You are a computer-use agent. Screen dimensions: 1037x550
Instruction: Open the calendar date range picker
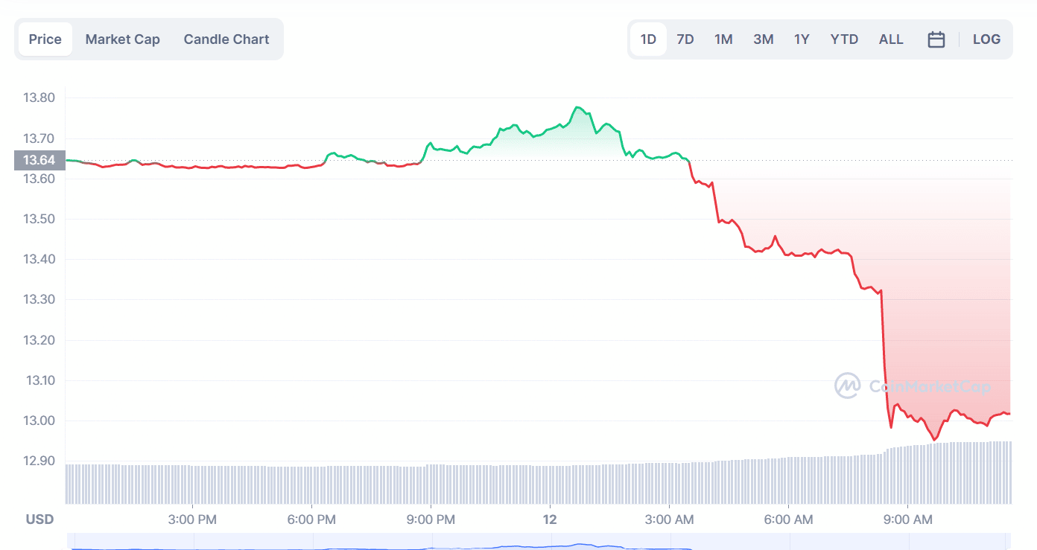[936, 39]
